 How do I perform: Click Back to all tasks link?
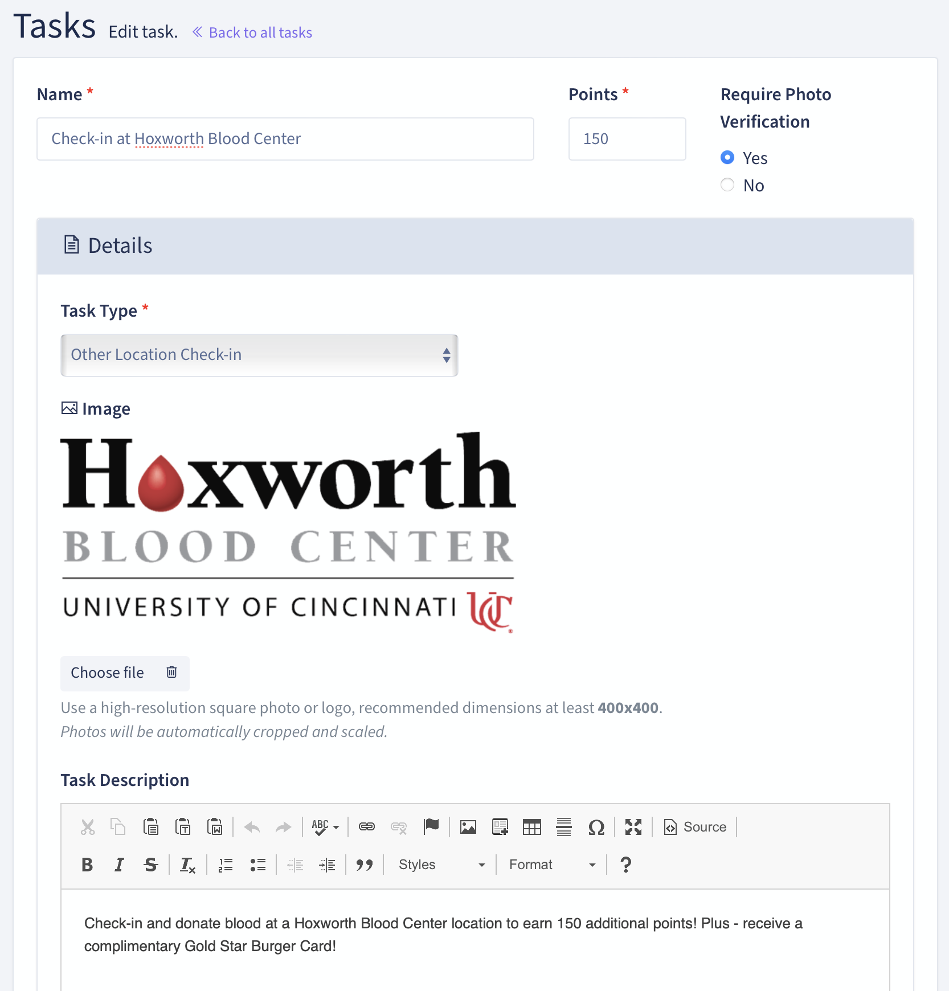[x=252, y=32]
